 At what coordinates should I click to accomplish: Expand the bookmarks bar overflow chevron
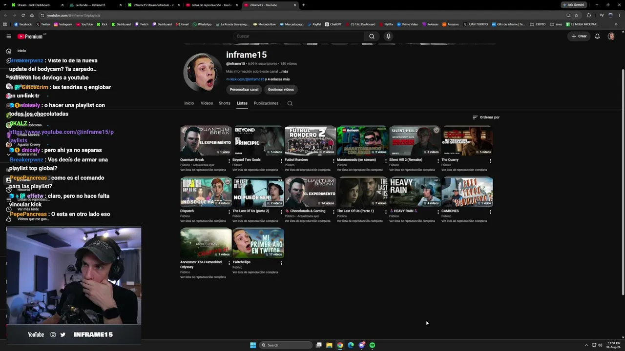[x=616, y=24]
